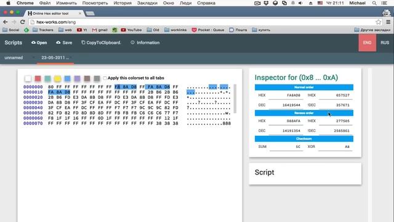This screenshot has width=394, height=222.
Task: Open the Chrome application menu
Action: point(25,3)
